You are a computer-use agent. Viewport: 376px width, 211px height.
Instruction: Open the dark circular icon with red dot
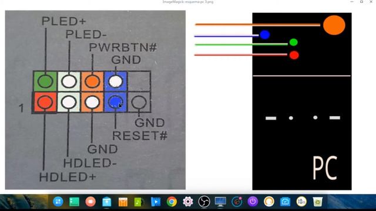(x=237, y=202)
